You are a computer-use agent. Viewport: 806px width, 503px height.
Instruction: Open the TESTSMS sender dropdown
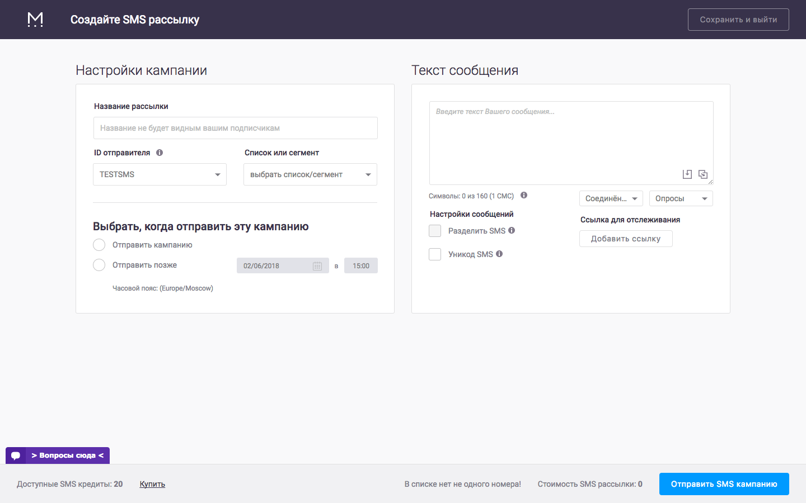pos(160,174)
